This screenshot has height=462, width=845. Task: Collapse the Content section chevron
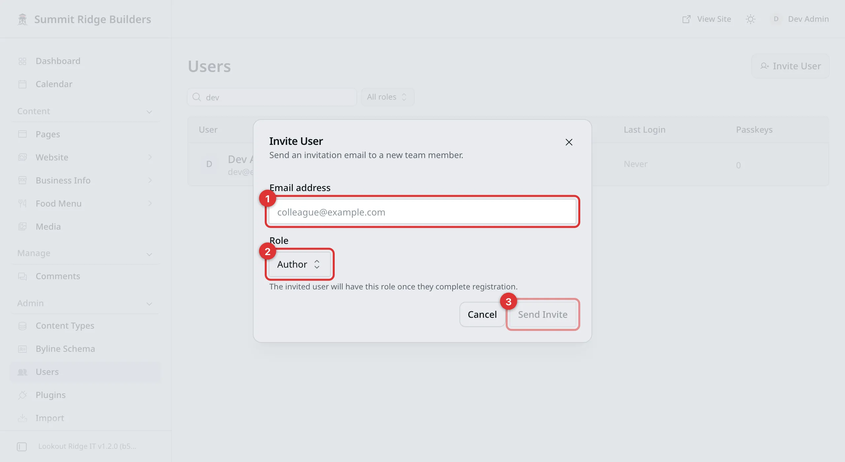coord(149,112)
